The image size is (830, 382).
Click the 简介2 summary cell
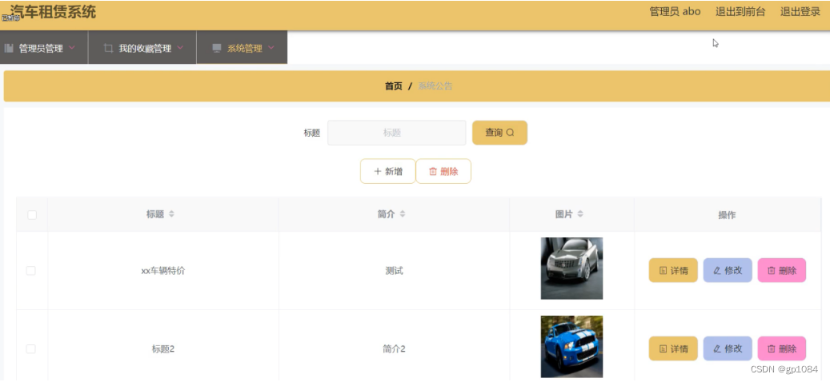tap(395, 348)
